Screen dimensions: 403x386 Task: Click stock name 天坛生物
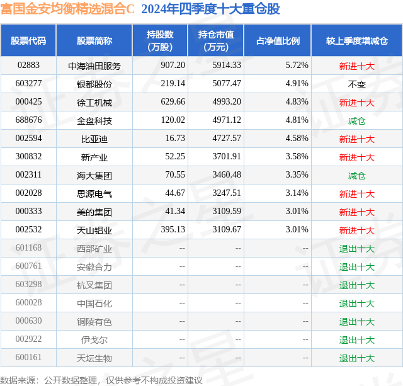[94, 358]
